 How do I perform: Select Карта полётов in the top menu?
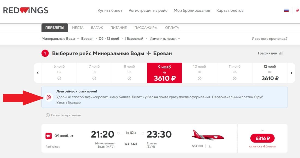click(x=230, y=10)
